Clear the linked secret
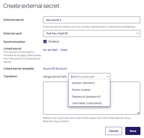The height and width of the screenshot is (138, 144). [64, 50]
